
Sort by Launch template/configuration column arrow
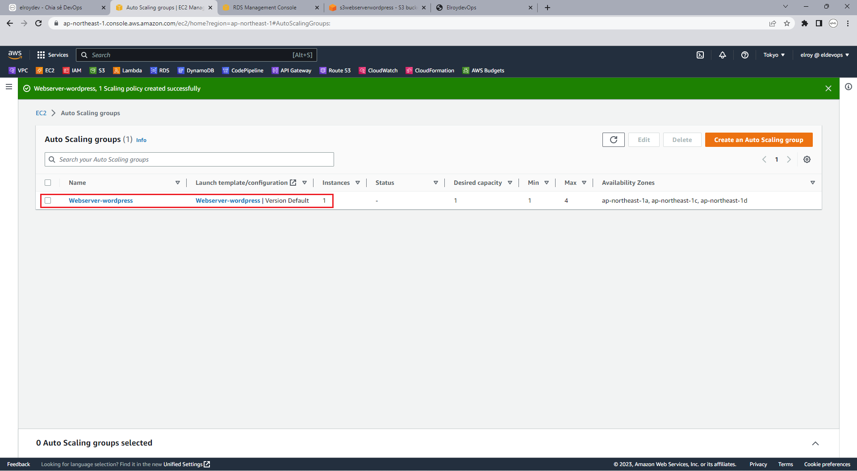[305, 183]
